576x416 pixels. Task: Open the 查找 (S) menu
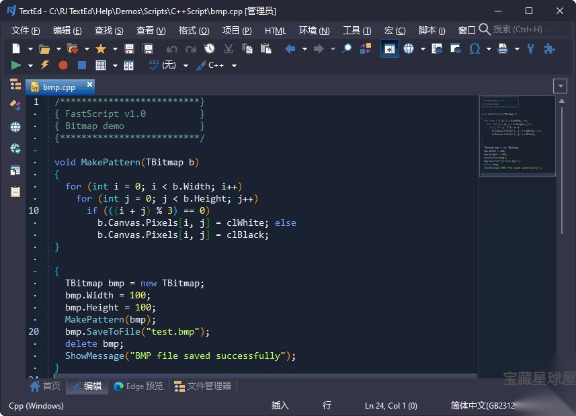click(109, 30)
